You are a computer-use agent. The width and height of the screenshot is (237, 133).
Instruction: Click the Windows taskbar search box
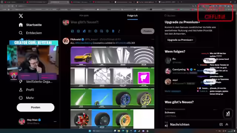pos(103,131)
